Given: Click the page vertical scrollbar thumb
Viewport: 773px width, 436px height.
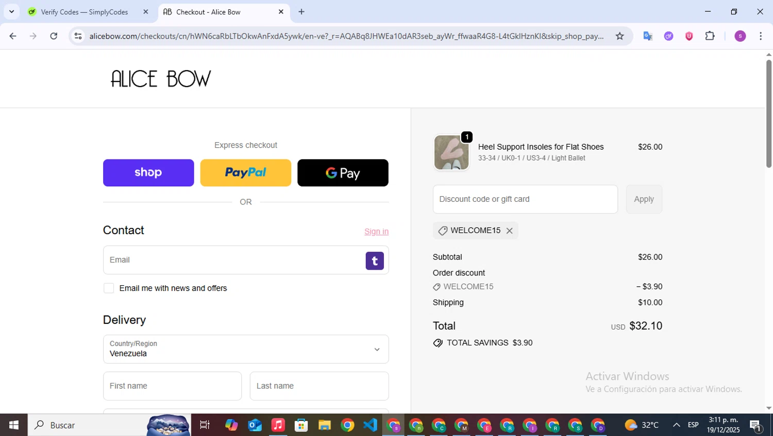Looking at the screenshot, I should pos(769,113).
